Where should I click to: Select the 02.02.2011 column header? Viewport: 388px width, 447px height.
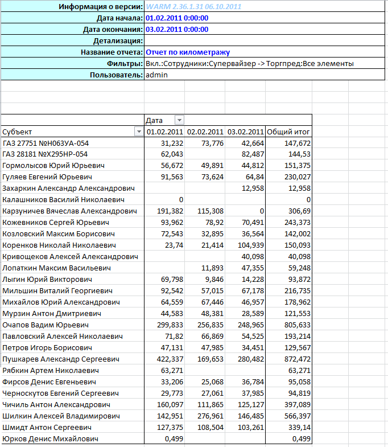point(205,132)
